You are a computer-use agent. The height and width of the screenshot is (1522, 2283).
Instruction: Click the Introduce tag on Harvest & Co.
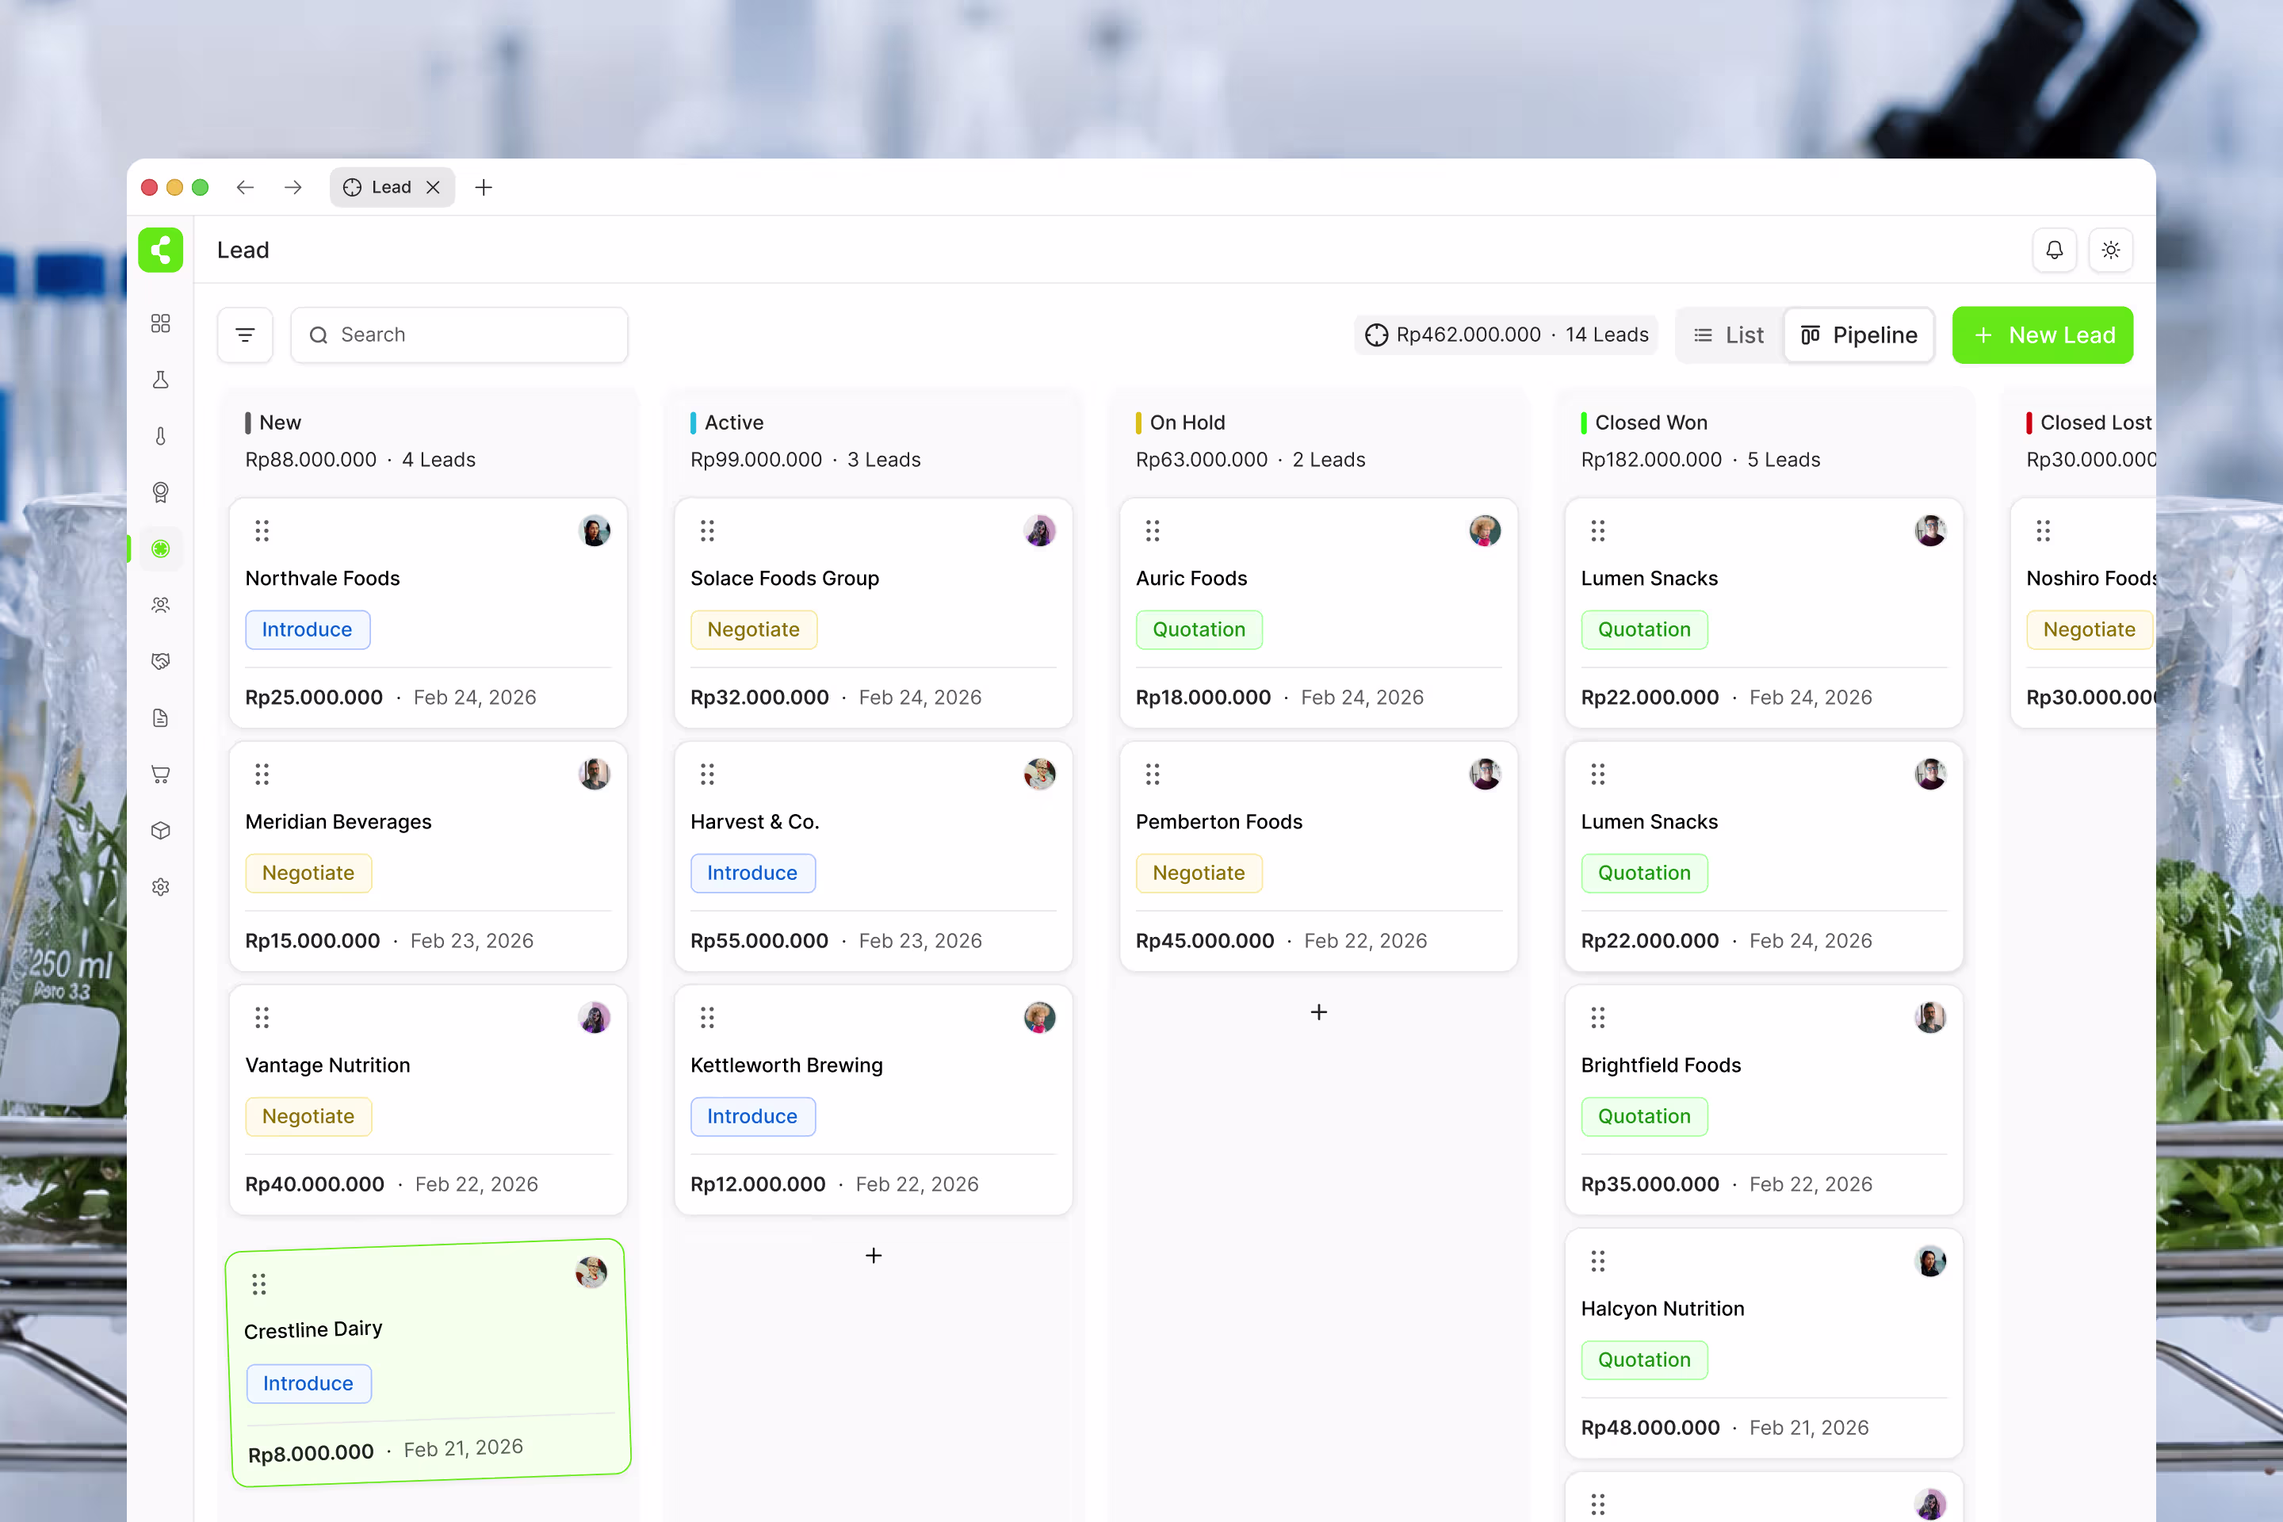[x=753, y=873]
